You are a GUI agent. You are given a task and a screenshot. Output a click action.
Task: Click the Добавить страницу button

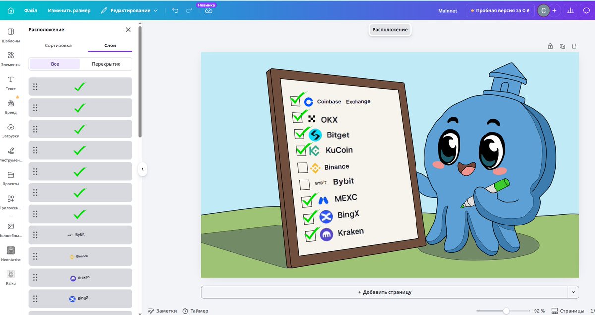pyautogui.click(x=385, y=292)
